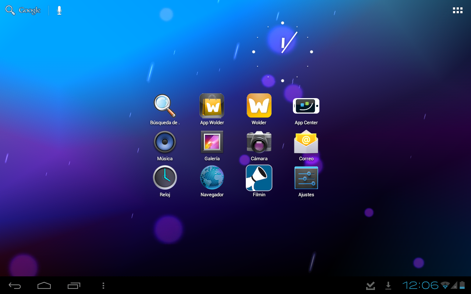The width and height of the screenshot is (471, 294).
Task: Tap the analog clock widget
Action: pos(283,52)
